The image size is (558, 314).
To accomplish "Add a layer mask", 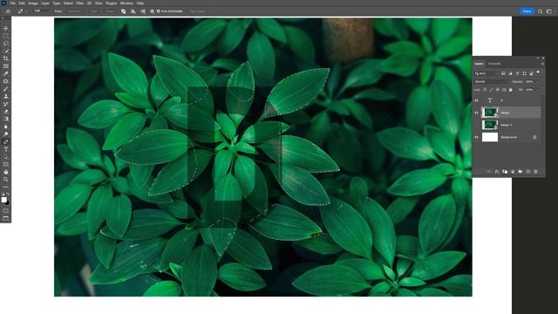I will coord(505,172).
